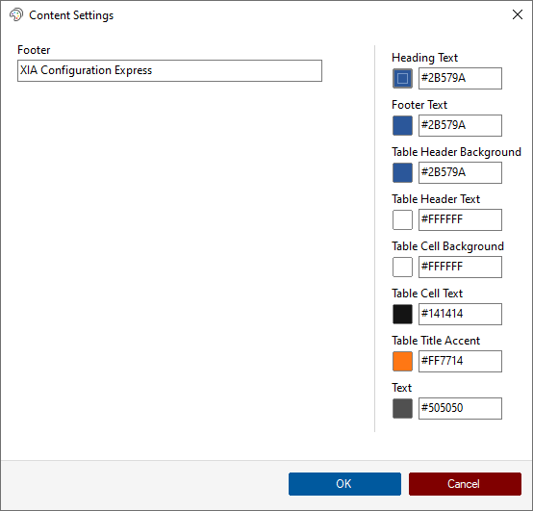Click the Heading Text color swatch
This screenshot has width=533, height=511.
point(402,79)
